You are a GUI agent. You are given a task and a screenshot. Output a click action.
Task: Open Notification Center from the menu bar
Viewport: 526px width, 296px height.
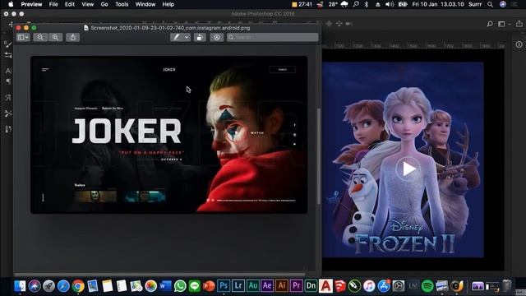pos(515,4)
